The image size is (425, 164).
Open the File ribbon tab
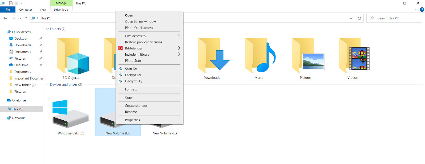7,10
